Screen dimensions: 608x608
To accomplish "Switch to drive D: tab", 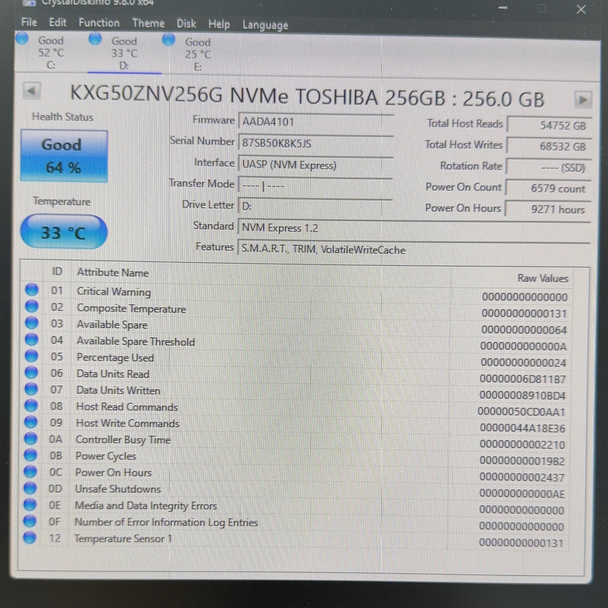I will pyautogui.click(x=124, y=53).
